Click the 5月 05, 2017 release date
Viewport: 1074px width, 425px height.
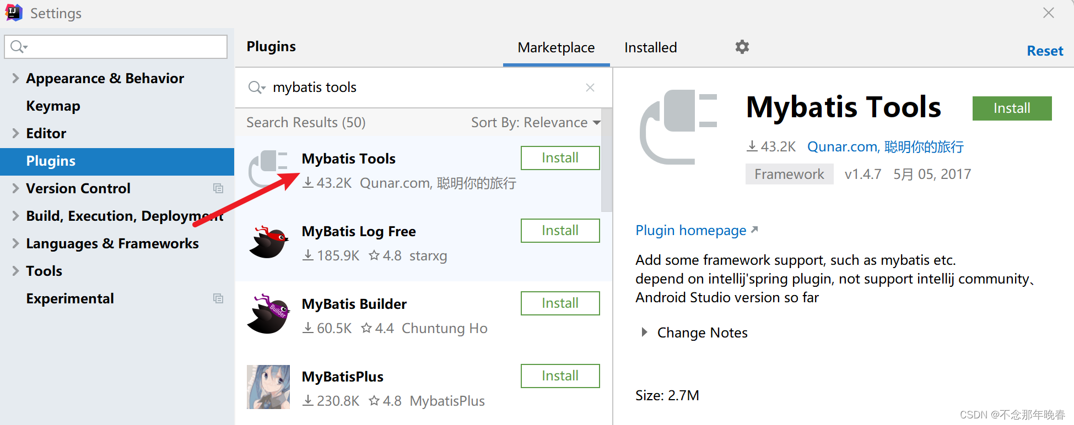click(932, 174)
